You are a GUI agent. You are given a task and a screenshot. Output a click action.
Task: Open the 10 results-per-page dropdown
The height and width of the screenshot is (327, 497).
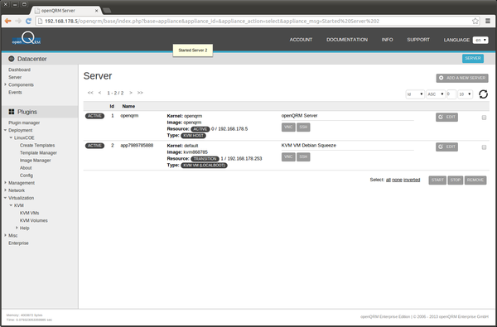tap(465, 94)
